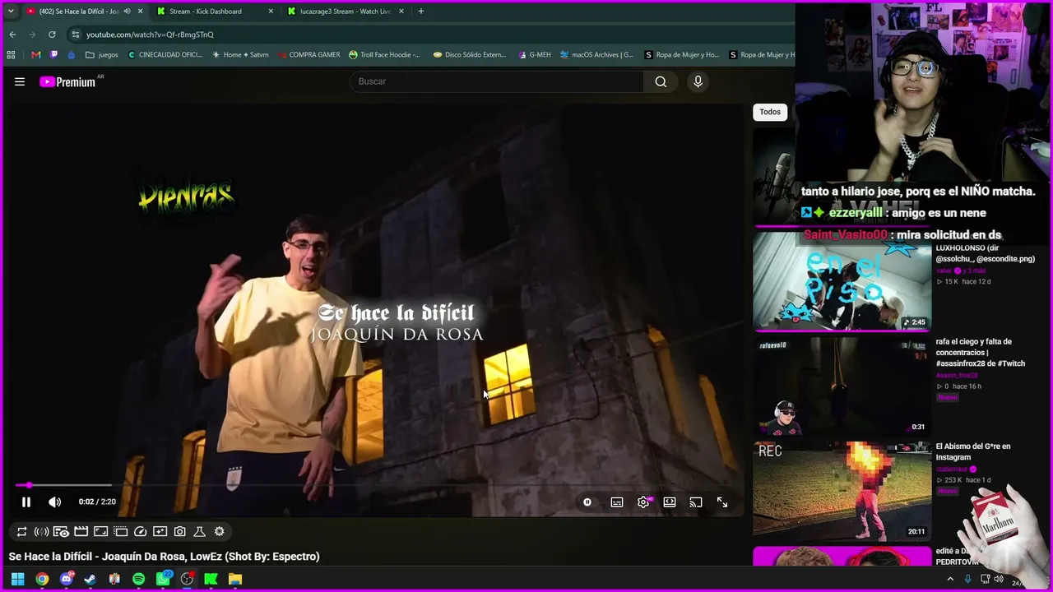Open Spotify from the taskbar

point(138,579)
